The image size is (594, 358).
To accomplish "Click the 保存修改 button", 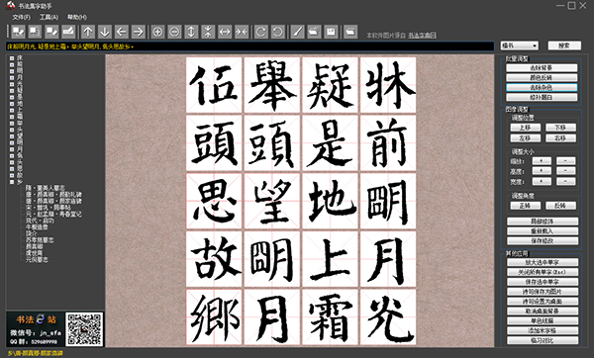I will pos(543,240).
